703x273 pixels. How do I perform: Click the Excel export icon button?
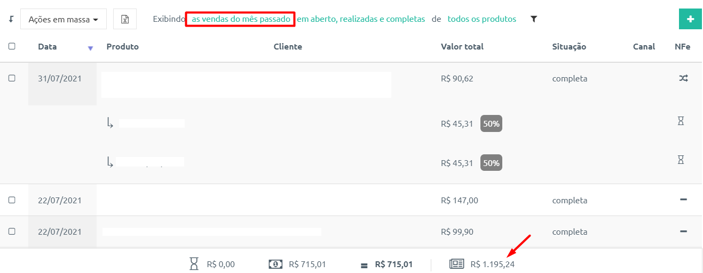[124, 19]
